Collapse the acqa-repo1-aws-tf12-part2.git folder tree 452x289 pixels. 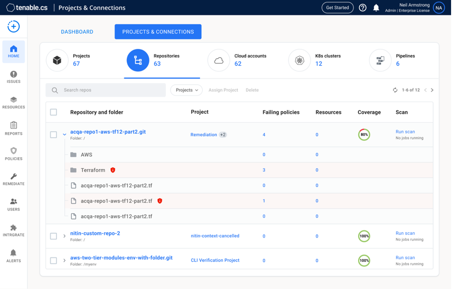point(64,134)
